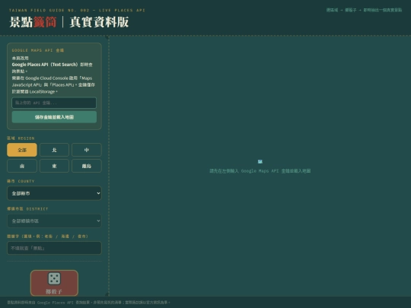411x308 pixels.
Task: Click the Google Places API (Text Search) text
Action: pyautogui.click(x=45, y=65)
